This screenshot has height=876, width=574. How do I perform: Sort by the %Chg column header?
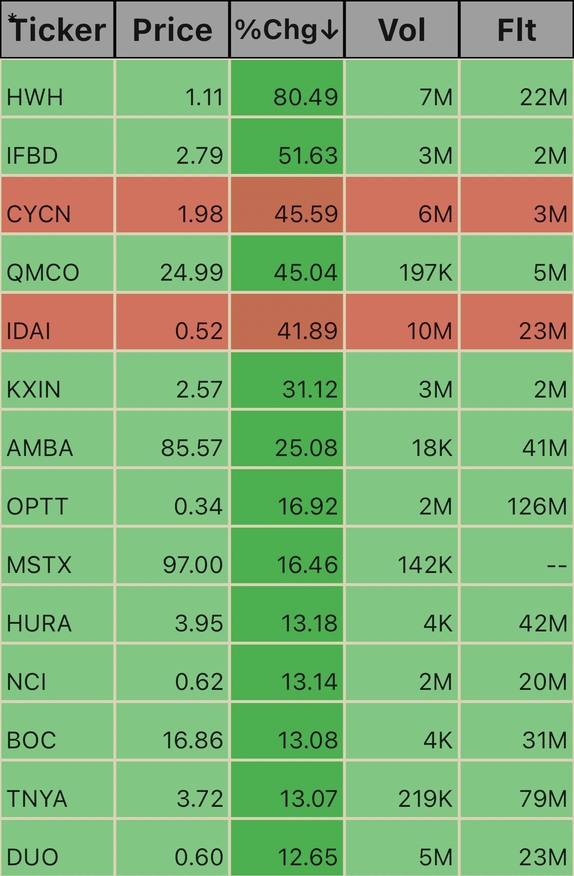(x=287, y=30)
